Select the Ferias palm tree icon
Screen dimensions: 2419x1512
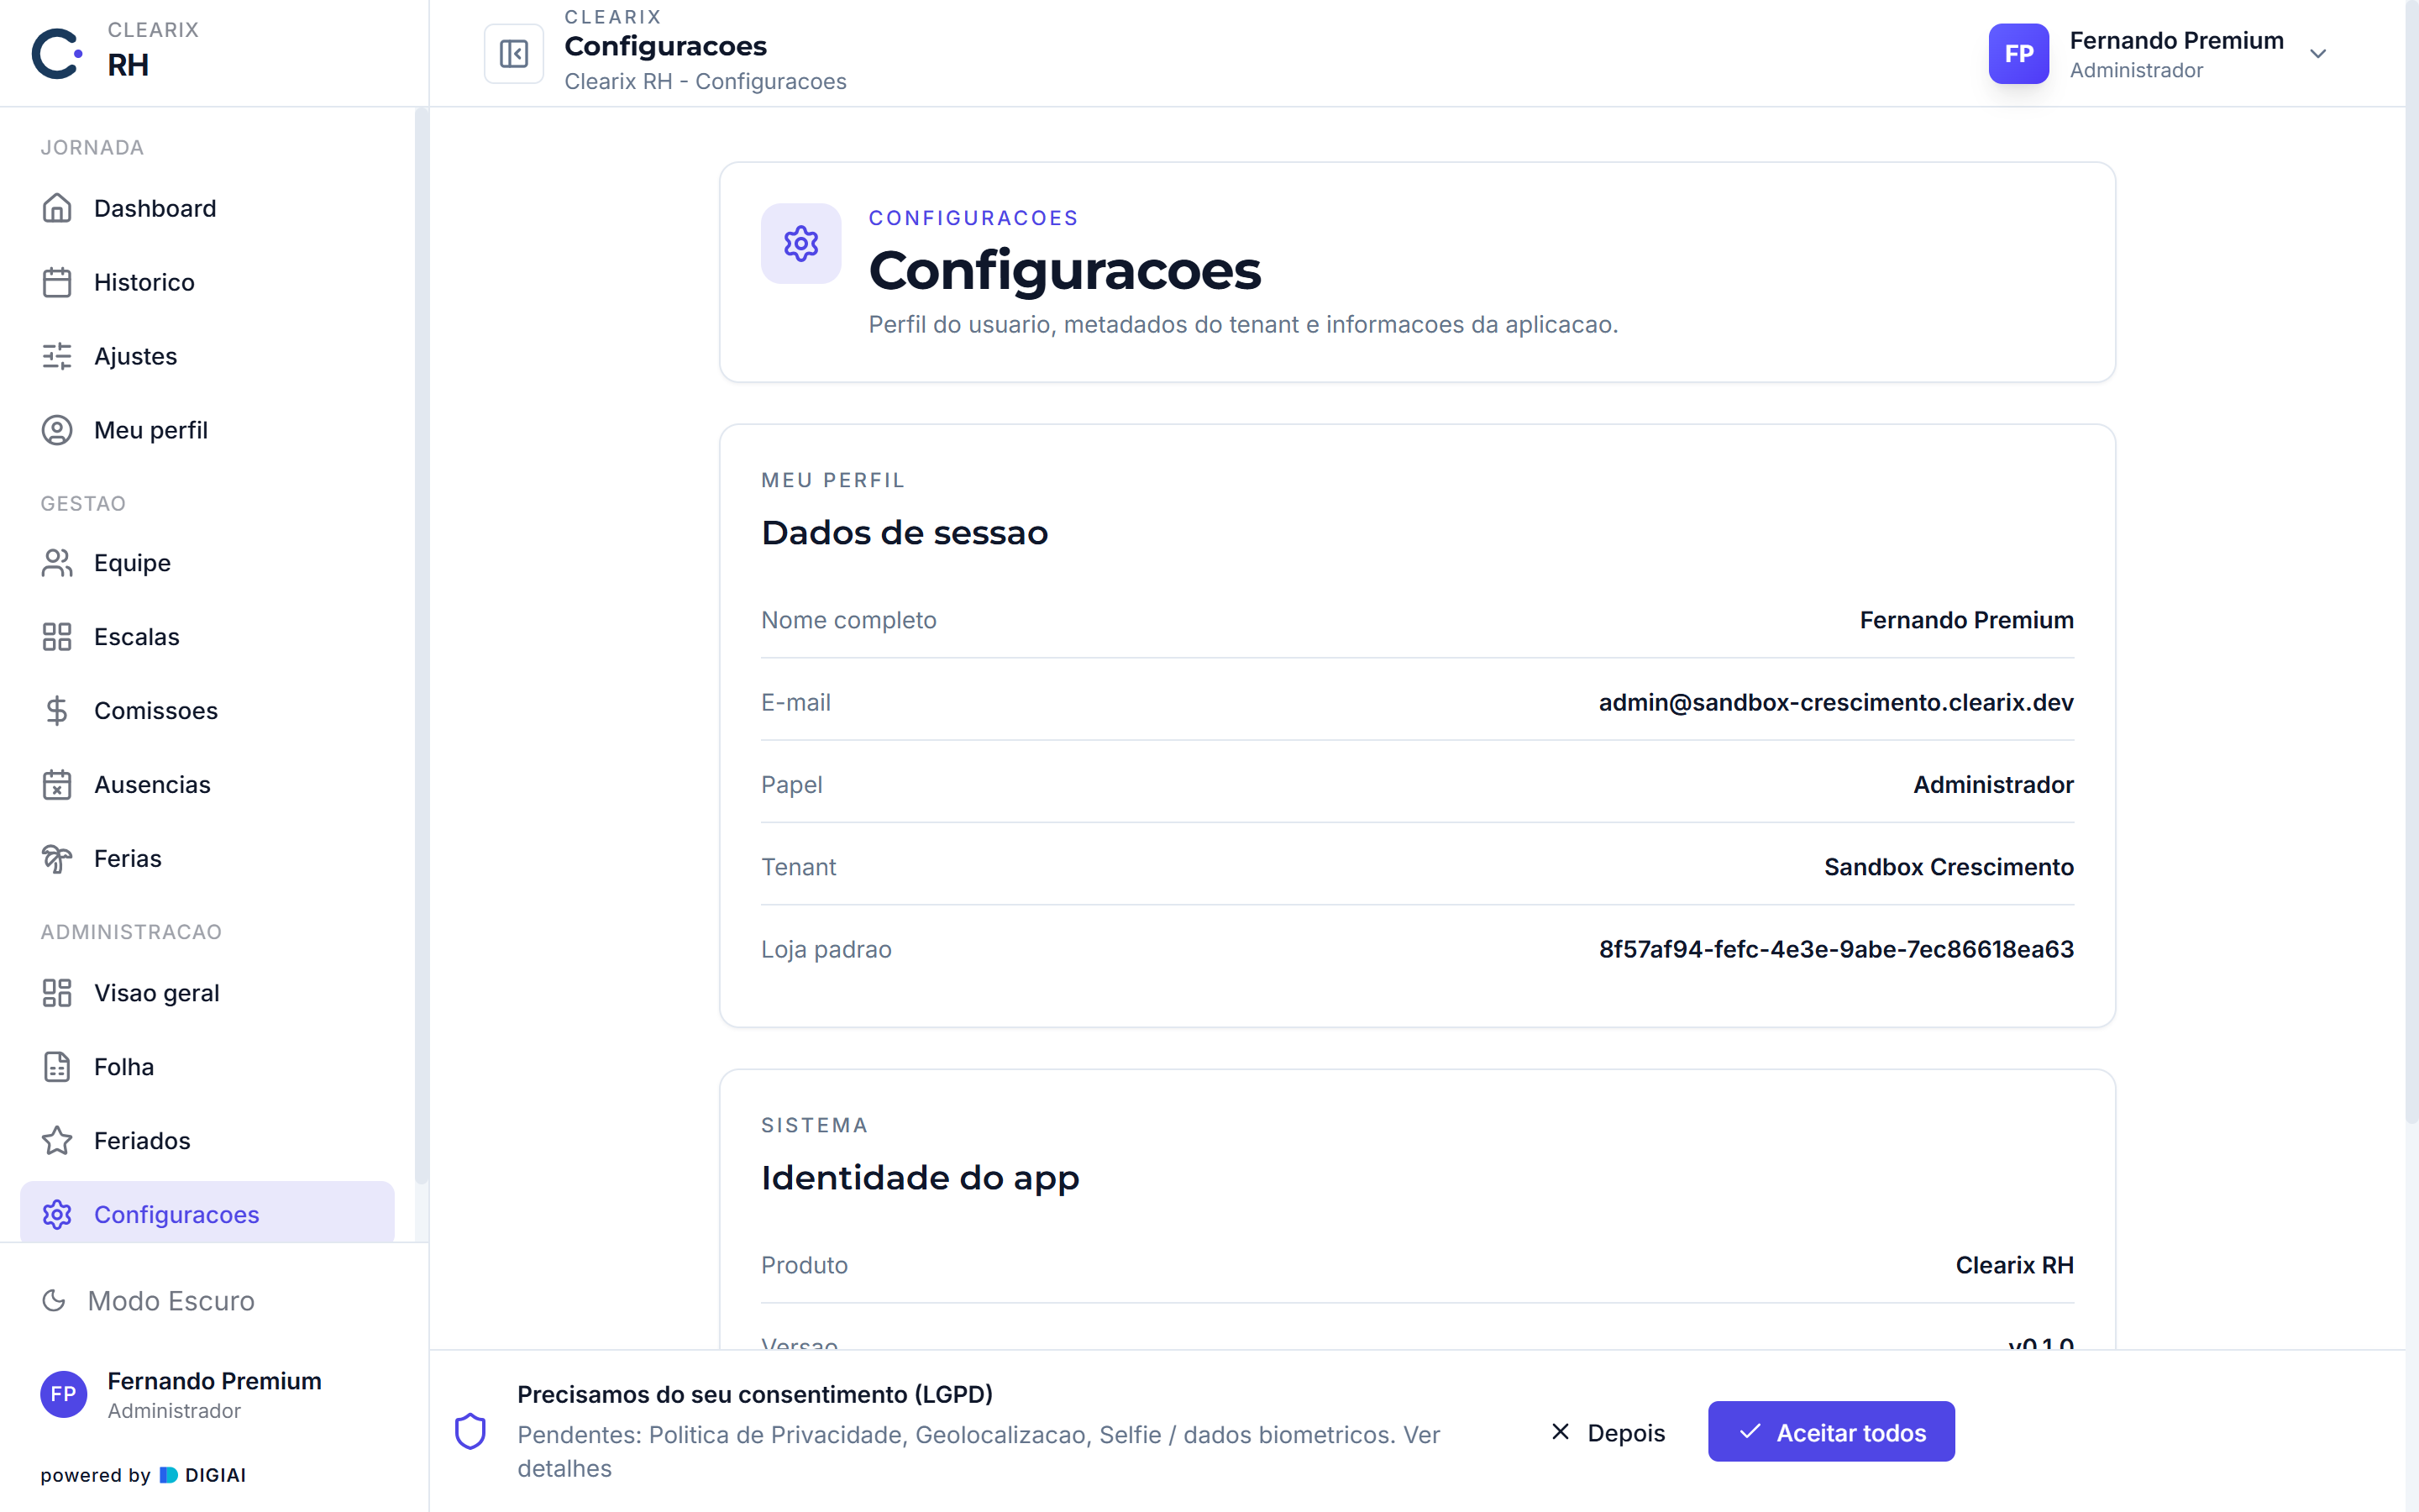coord(57,859)
